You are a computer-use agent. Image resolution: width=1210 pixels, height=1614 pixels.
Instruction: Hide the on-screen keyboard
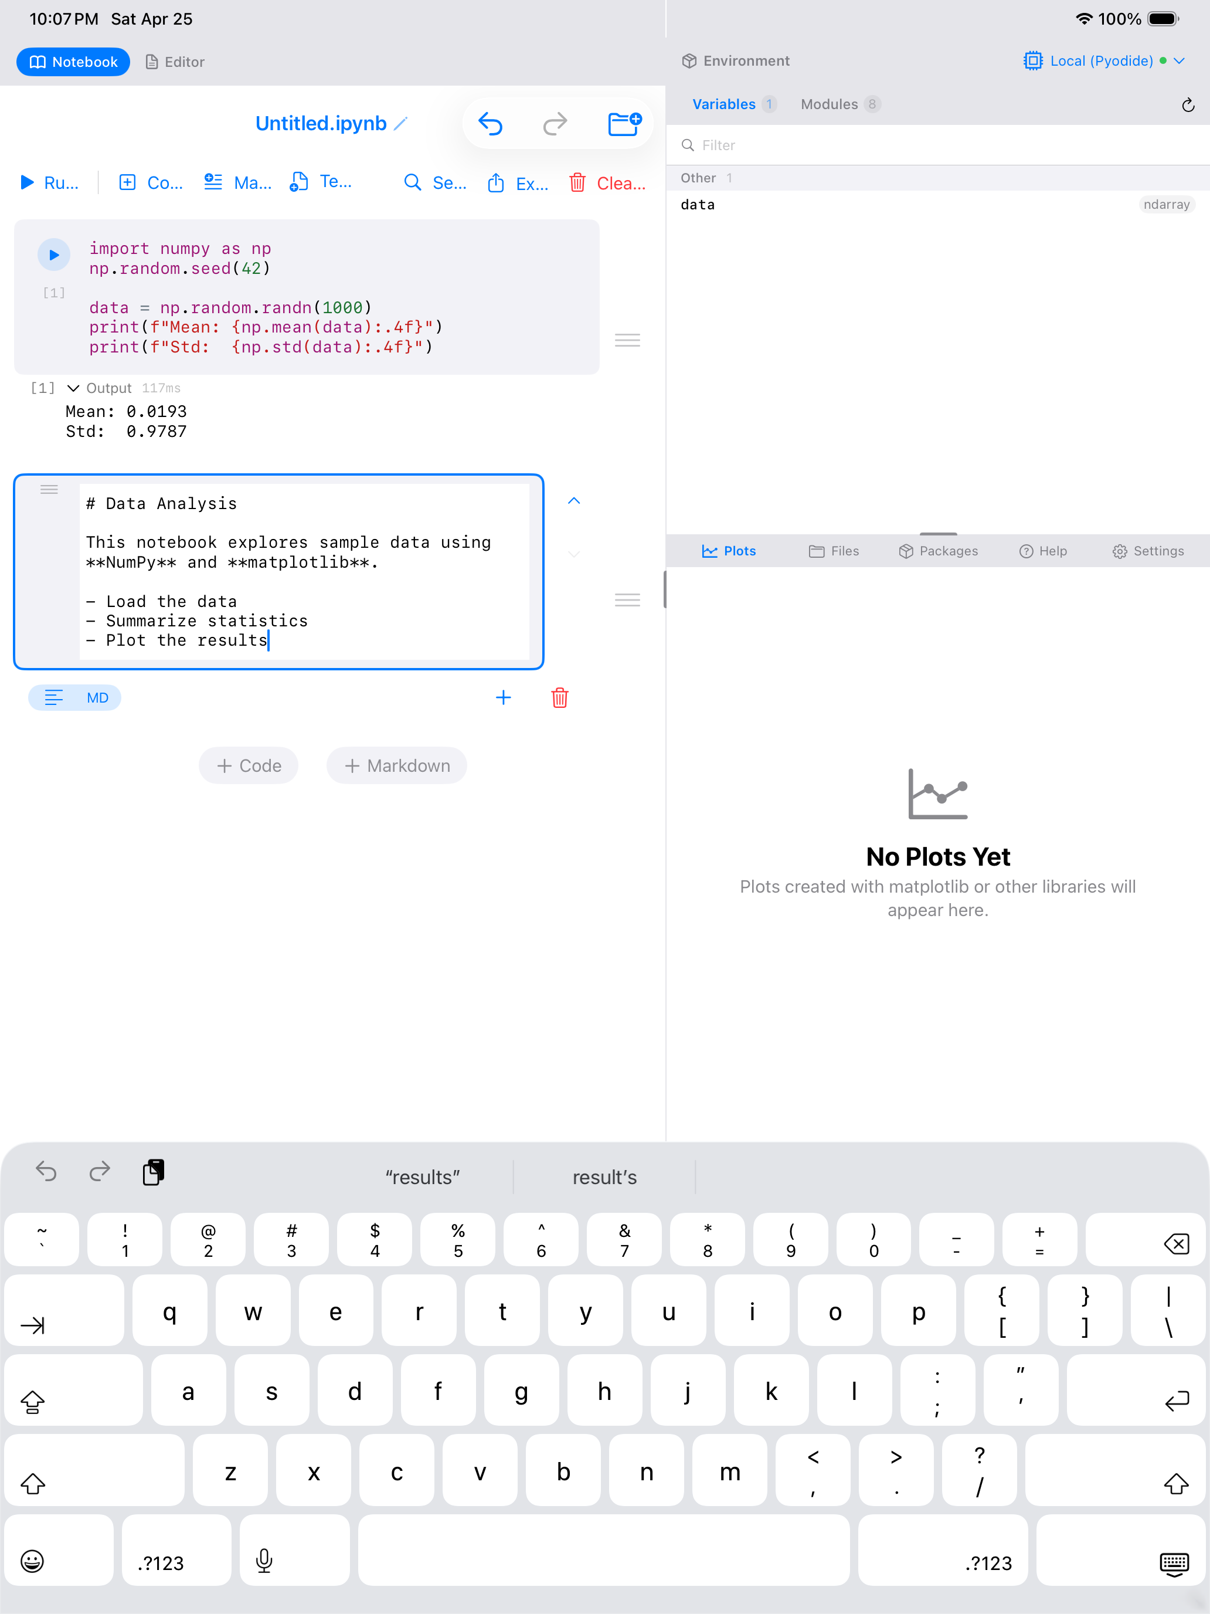(1121, 1551)
